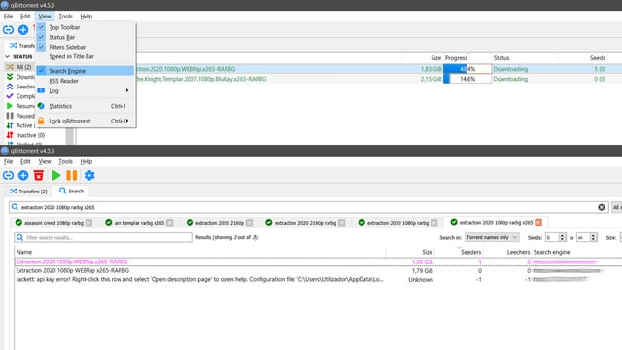Close the 'assassin creed 1080p rarbg' search tab

(x=88, y=223)
